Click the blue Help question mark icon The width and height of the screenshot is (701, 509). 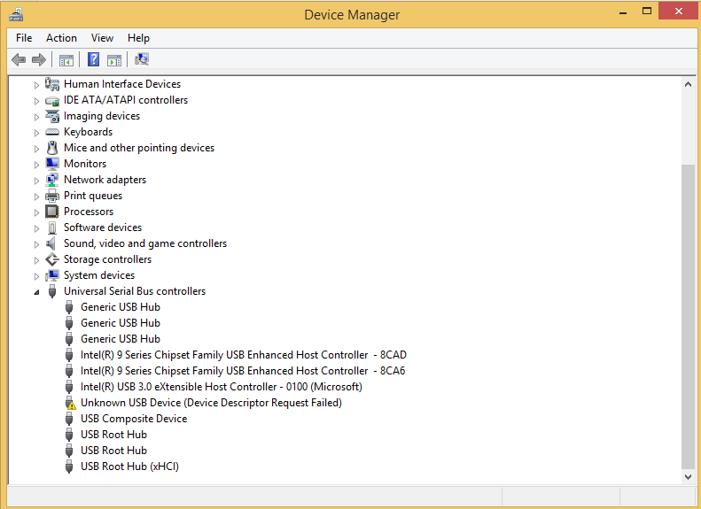(93, 59)
